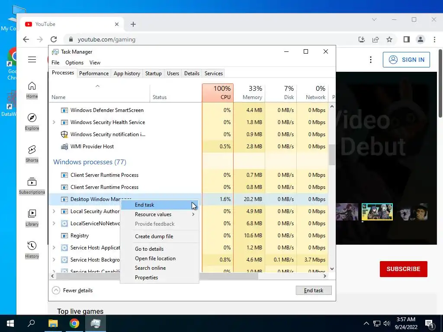Open Task Manager View menu
This screenshot has width=443, height=332.
click(95, 63)
